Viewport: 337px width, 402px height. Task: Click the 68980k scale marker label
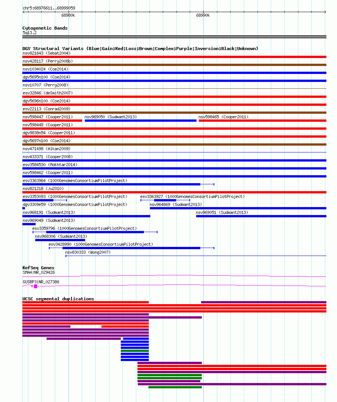[68, 16]
